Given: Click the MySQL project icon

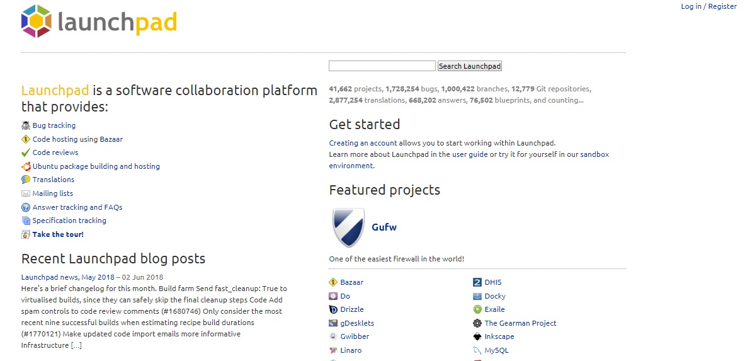Looking at the screenshot, I should (477, 350).
